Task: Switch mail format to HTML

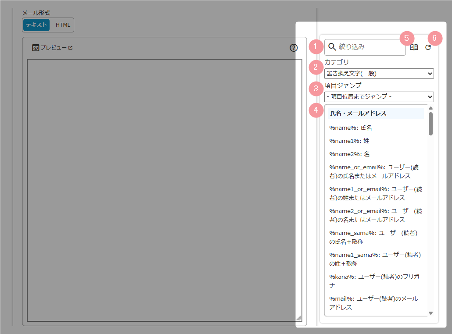Action: (63, 25)
